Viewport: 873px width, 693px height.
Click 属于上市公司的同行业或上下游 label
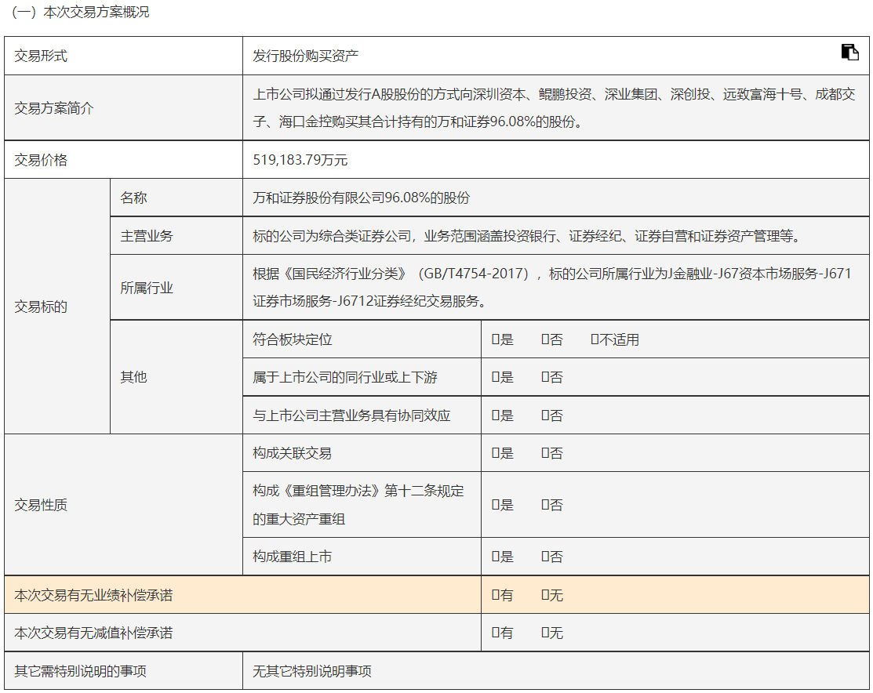(x=345, y=377)
